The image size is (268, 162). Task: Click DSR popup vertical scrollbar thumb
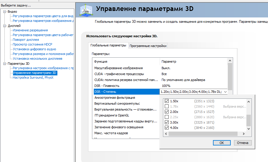(249, 120)
